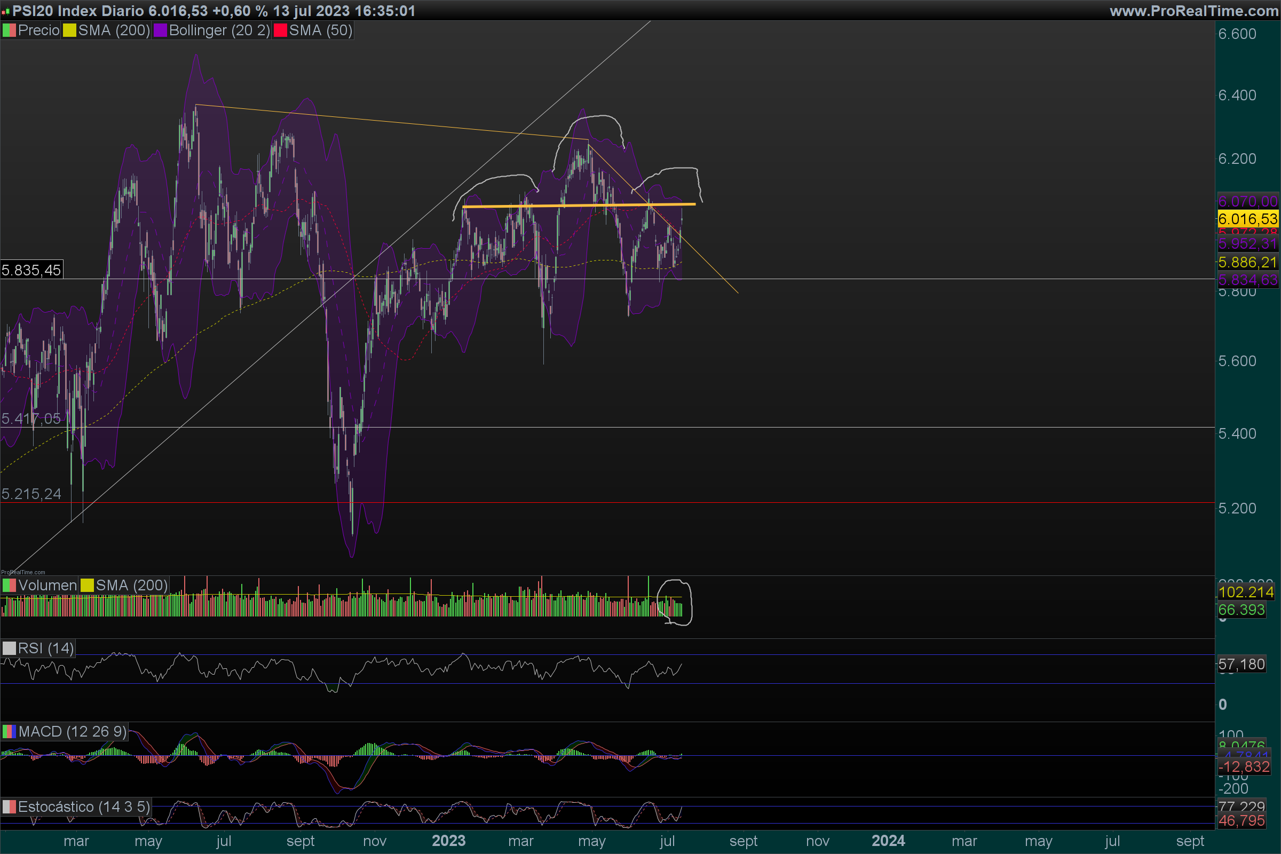
Task: Click the small icon before the PSI20 title
Action: (5, 11)
